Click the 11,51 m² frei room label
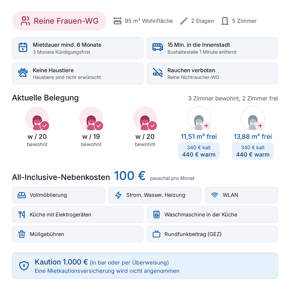The image size is (290, 290). 199,136
